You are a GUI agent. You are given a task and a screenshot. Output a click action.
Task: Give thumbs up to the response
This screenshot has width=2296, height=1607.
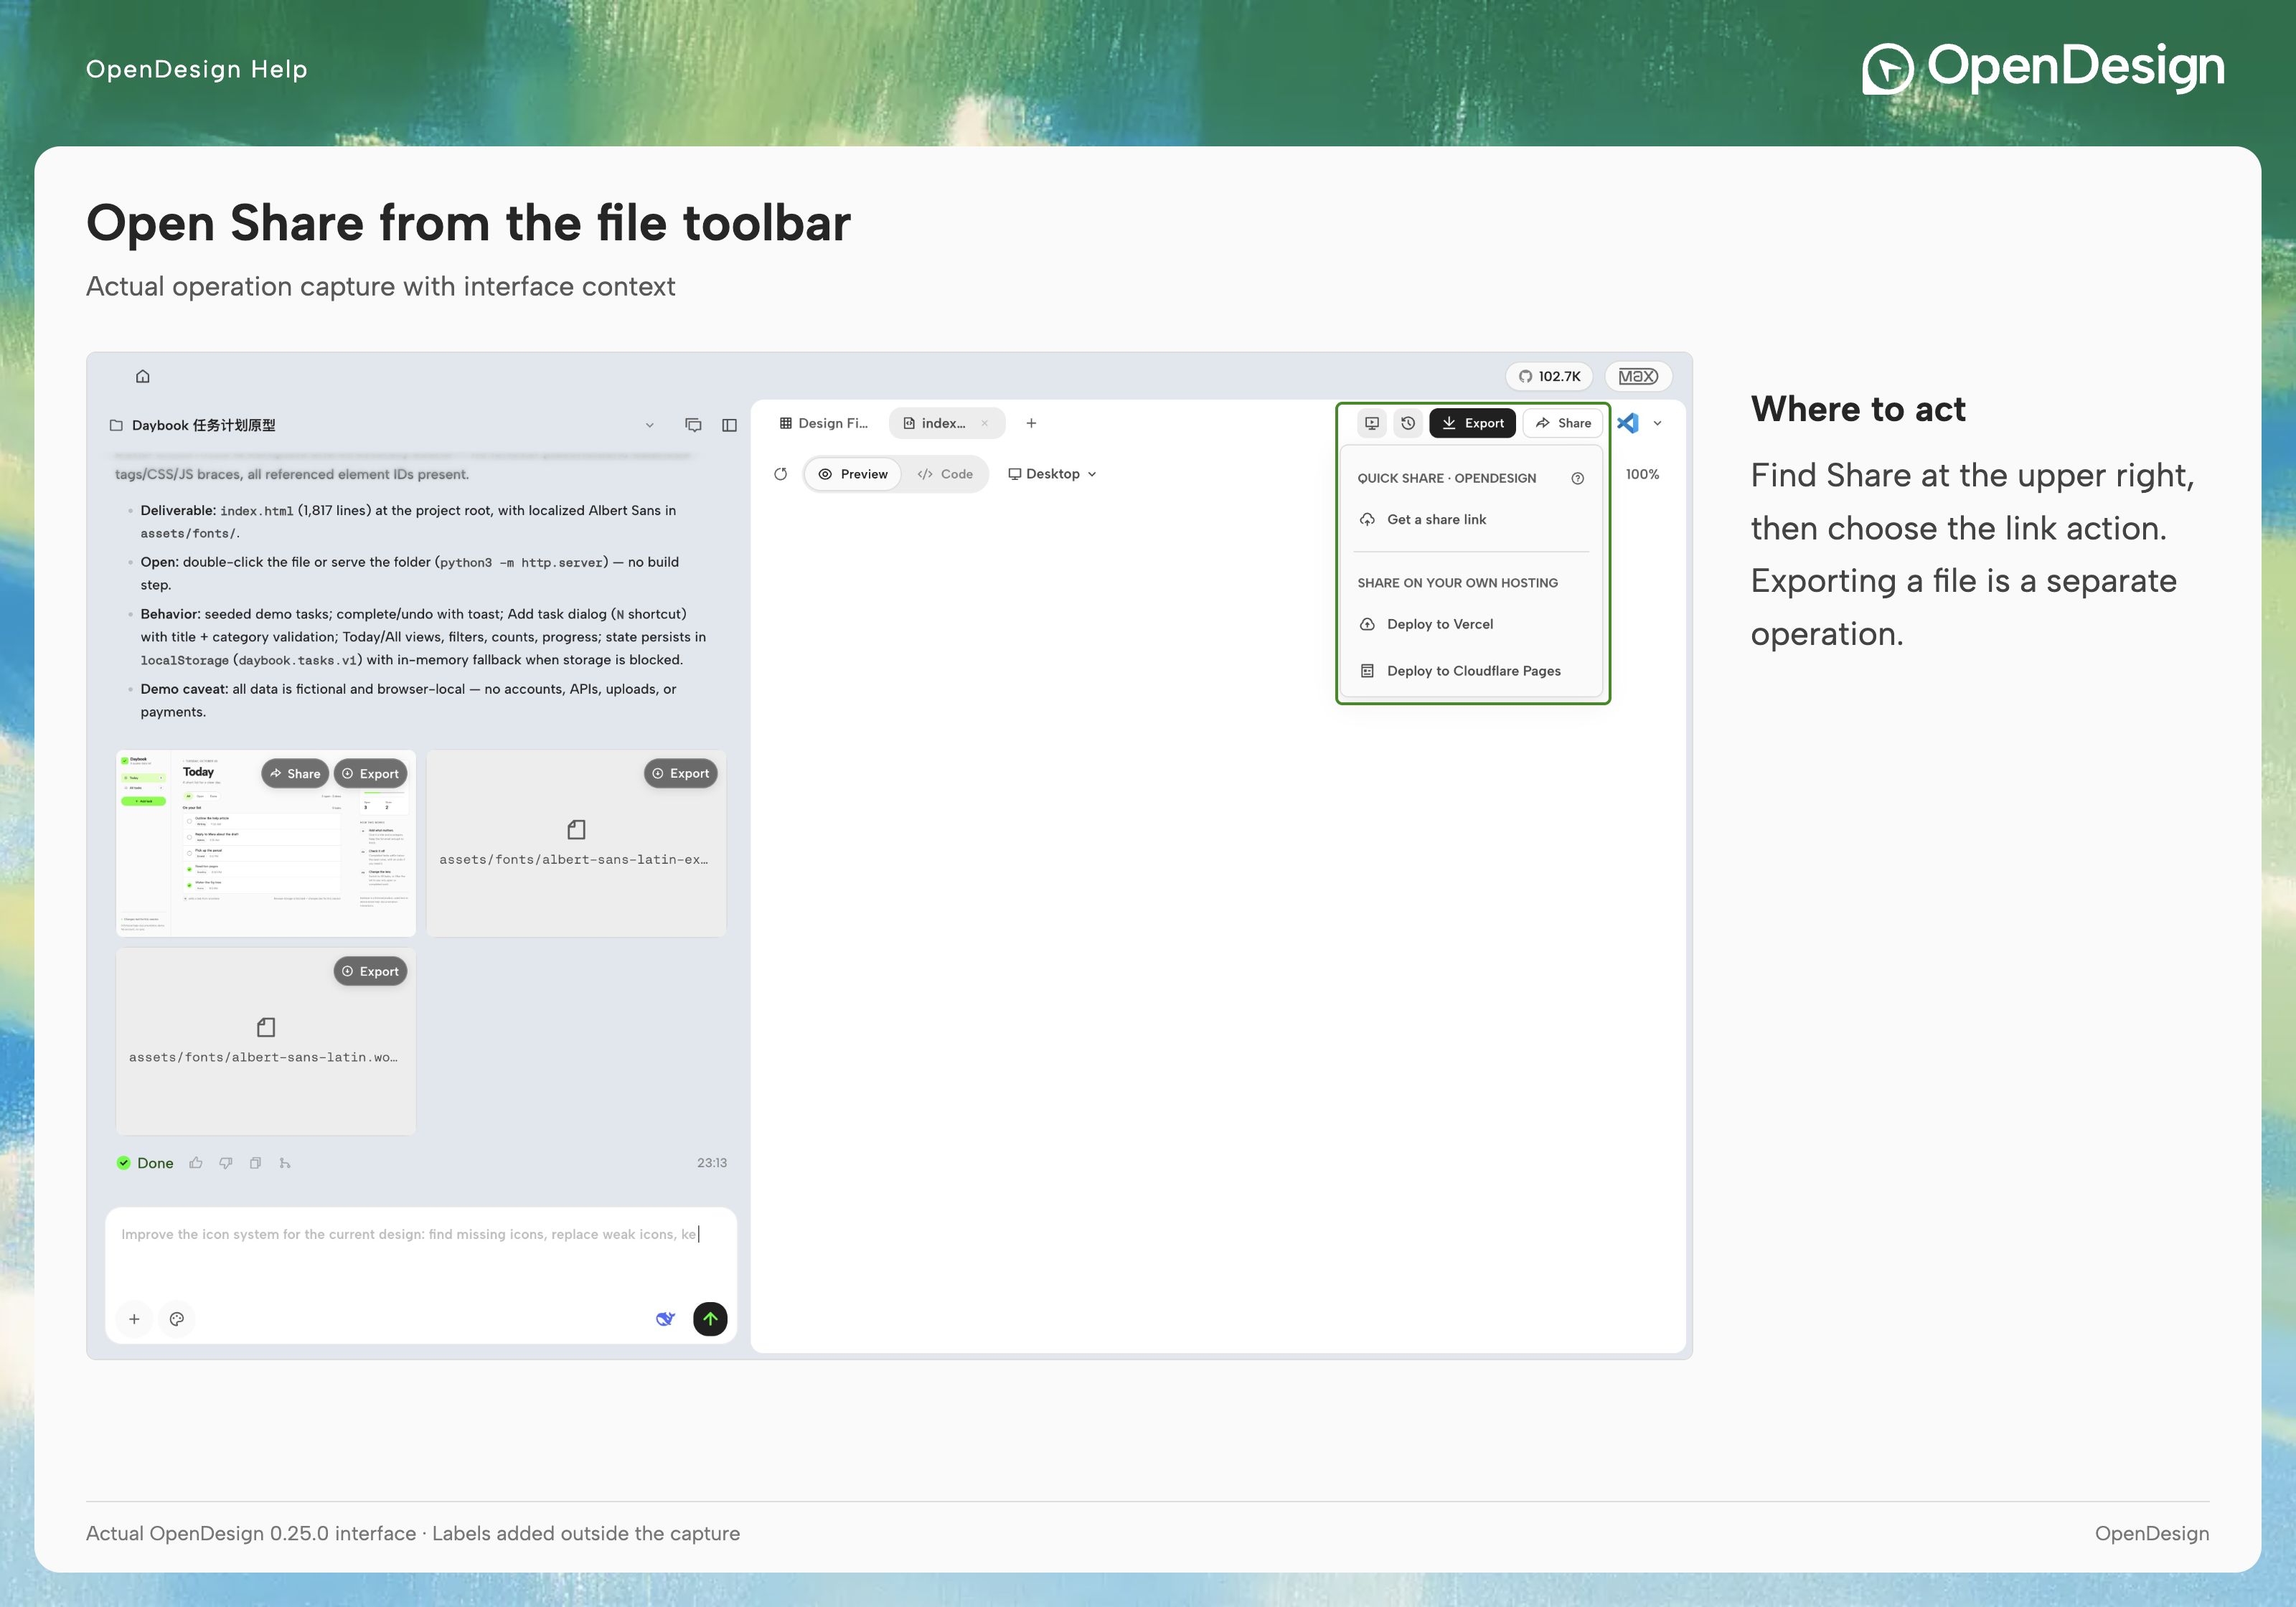(196, 1163)
